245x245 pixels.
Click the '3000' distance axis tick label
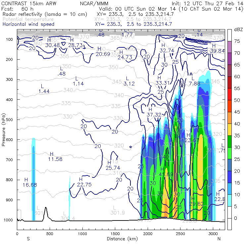213,234
